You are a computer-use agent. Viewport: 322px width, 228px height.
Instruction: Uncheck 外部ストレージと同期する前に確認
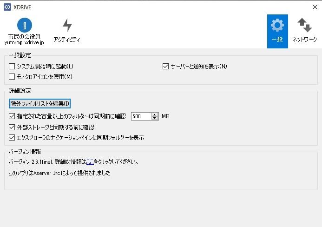12,127
